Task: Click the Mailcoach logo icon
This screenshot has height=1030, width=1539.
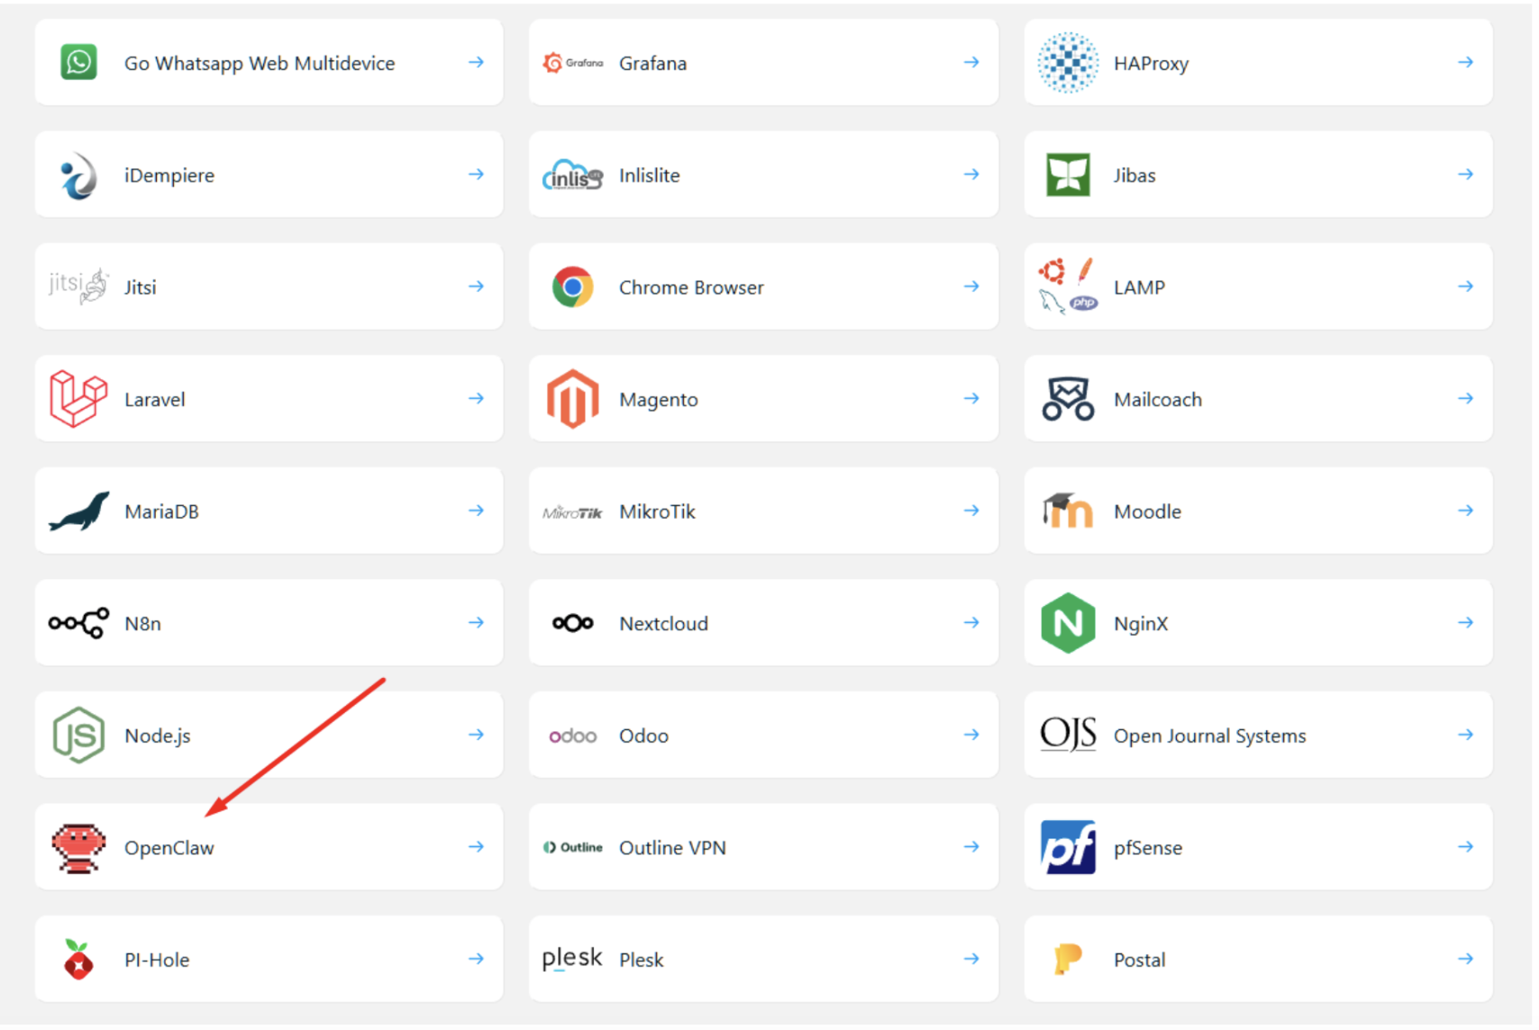Action: (x=1068, y=399)
